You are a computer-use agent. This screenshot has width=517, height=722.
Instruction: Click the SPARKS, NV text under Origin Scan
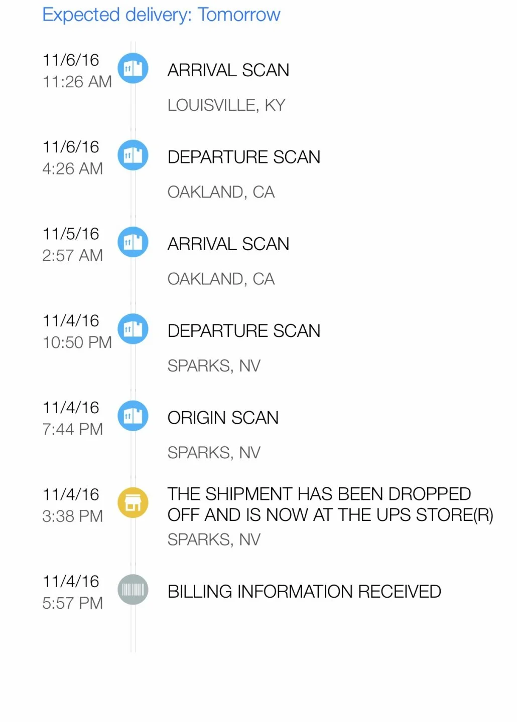click(x=214, y=453)
